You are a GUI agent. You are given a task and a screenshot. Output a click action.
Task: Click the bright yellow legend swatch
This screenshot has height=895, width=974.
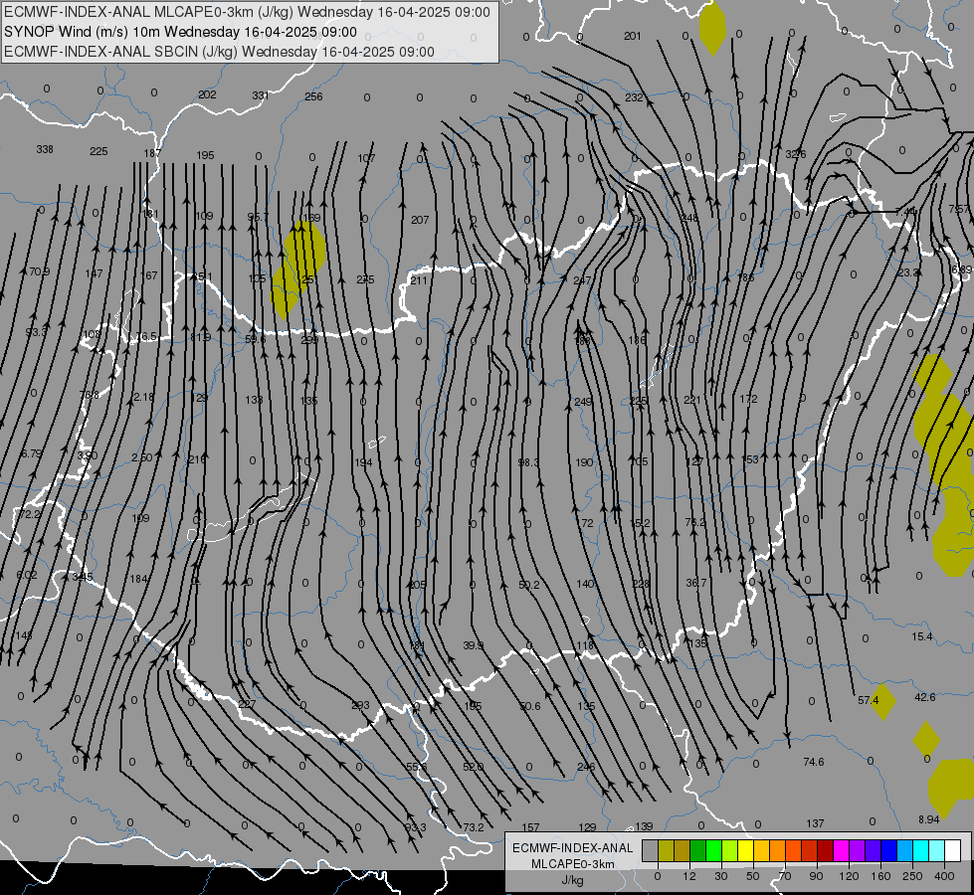[745, 850]
